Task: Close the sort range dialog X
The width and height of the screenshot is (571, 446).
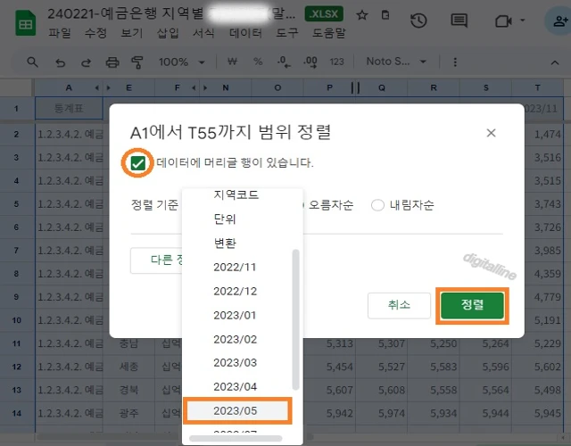Action: (x=491, y=133)
